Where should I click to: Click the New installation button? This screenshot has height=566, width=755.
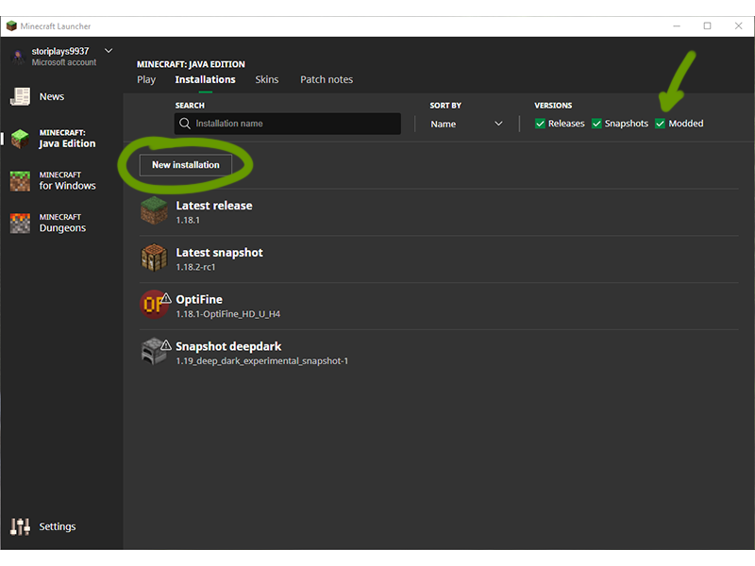[x=186, y=165]
